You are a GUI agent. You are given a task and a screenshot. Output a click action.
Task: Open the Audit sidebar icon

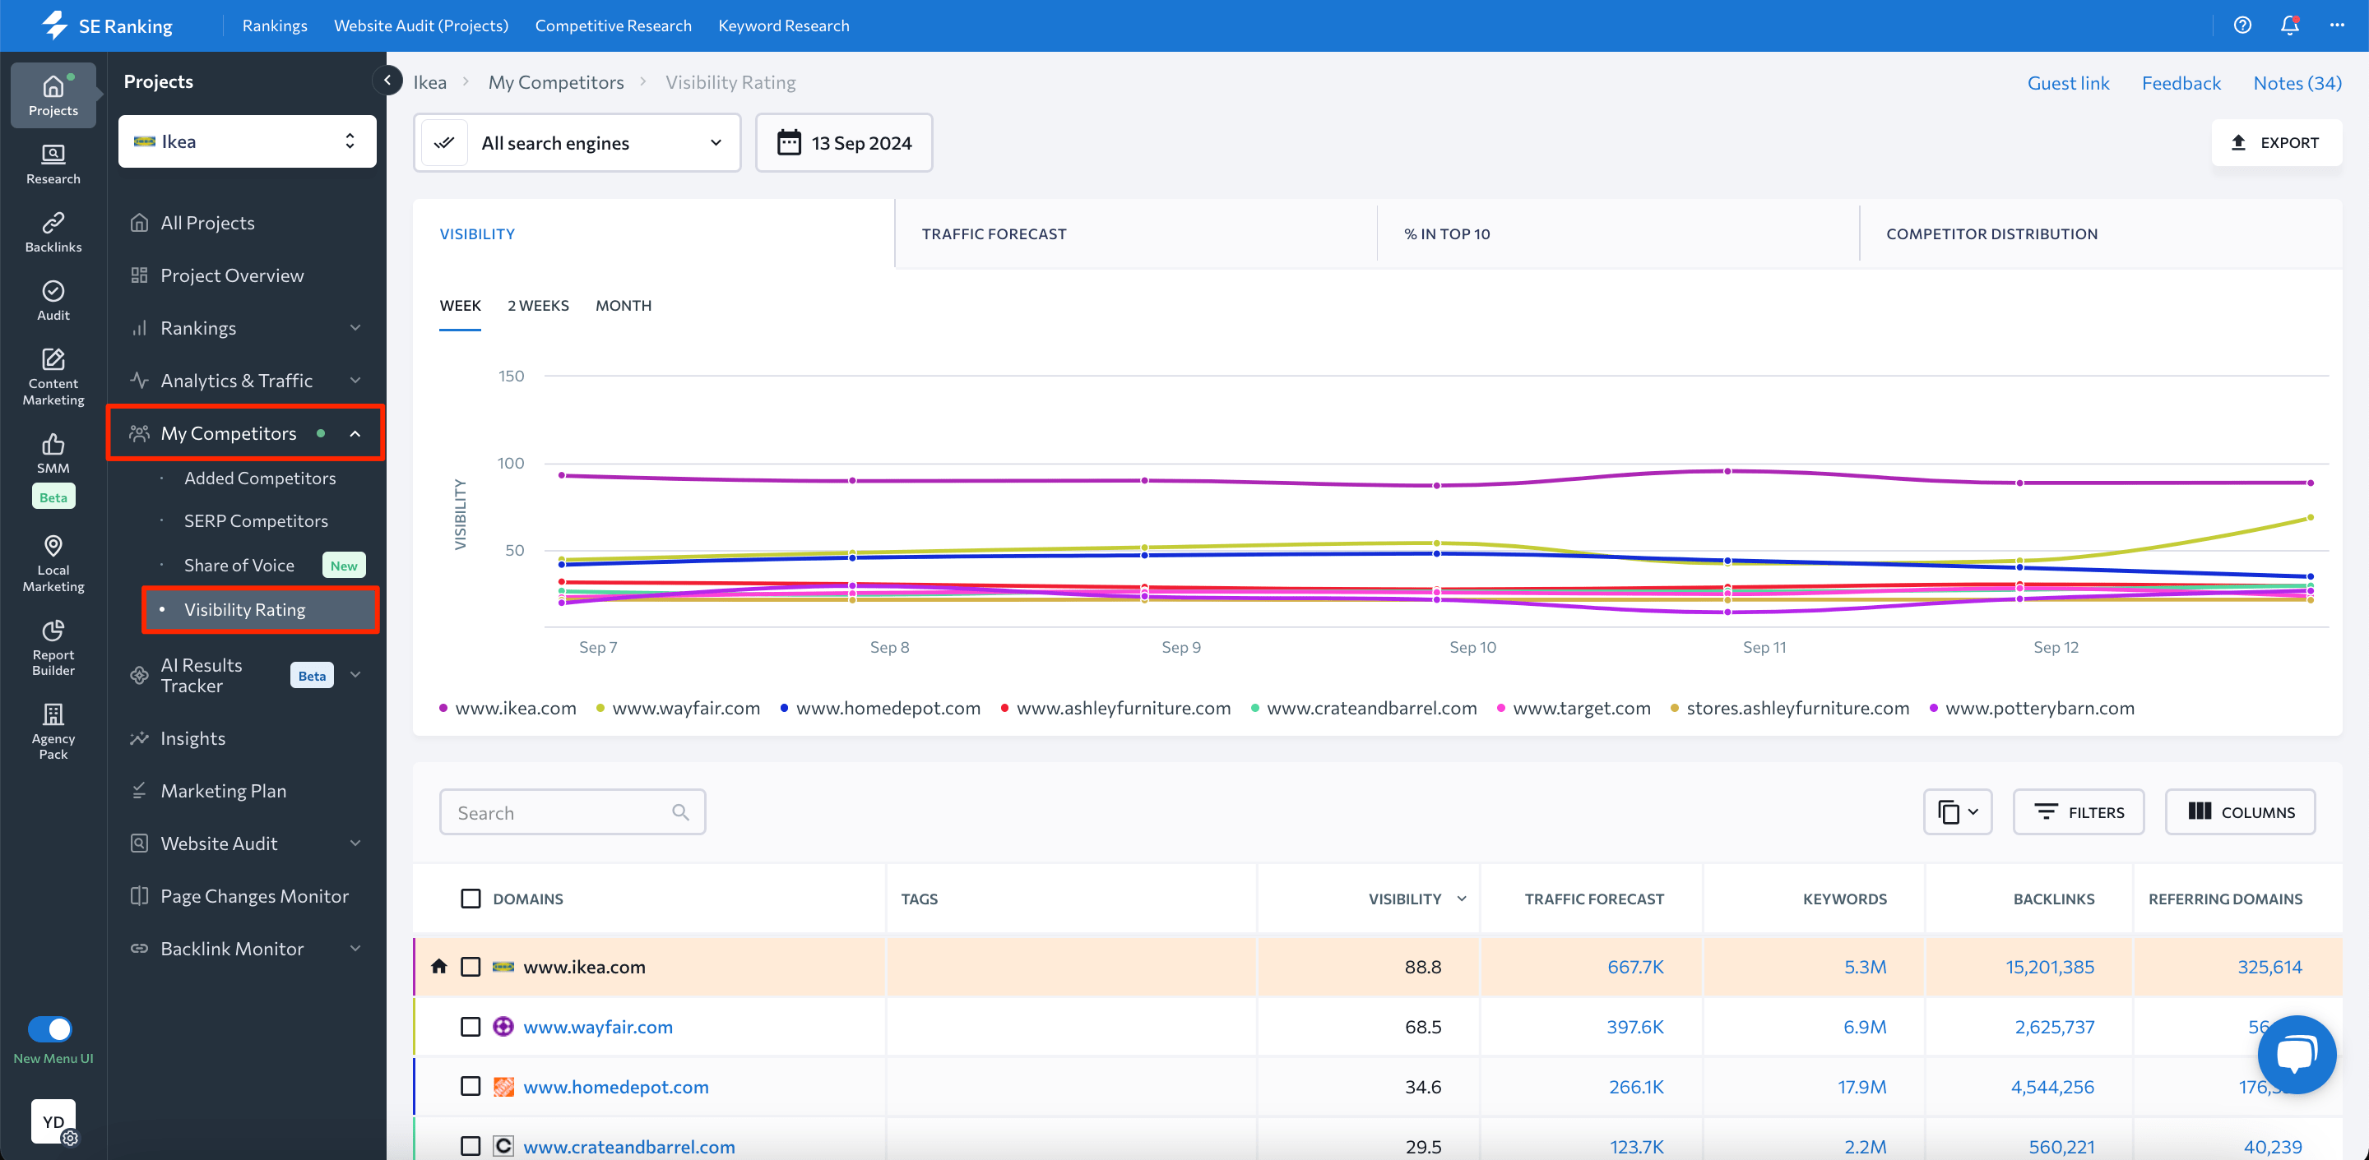click(53, 299)
